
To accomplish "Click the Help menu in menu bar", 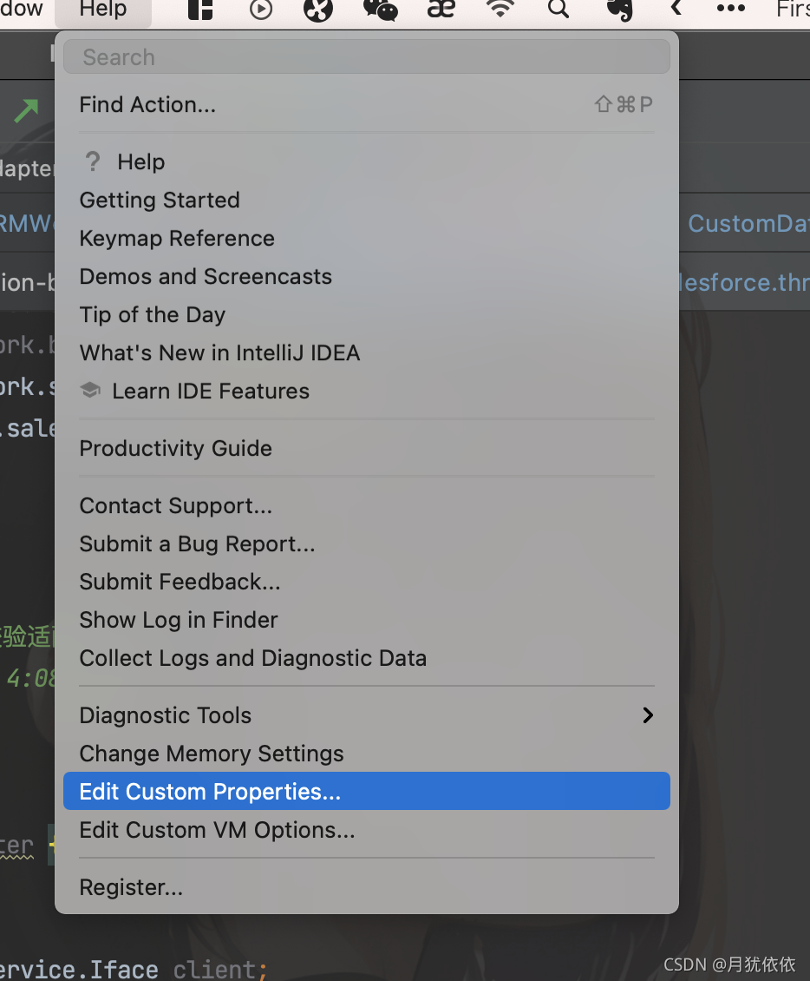I will click(x=102, y=10).
